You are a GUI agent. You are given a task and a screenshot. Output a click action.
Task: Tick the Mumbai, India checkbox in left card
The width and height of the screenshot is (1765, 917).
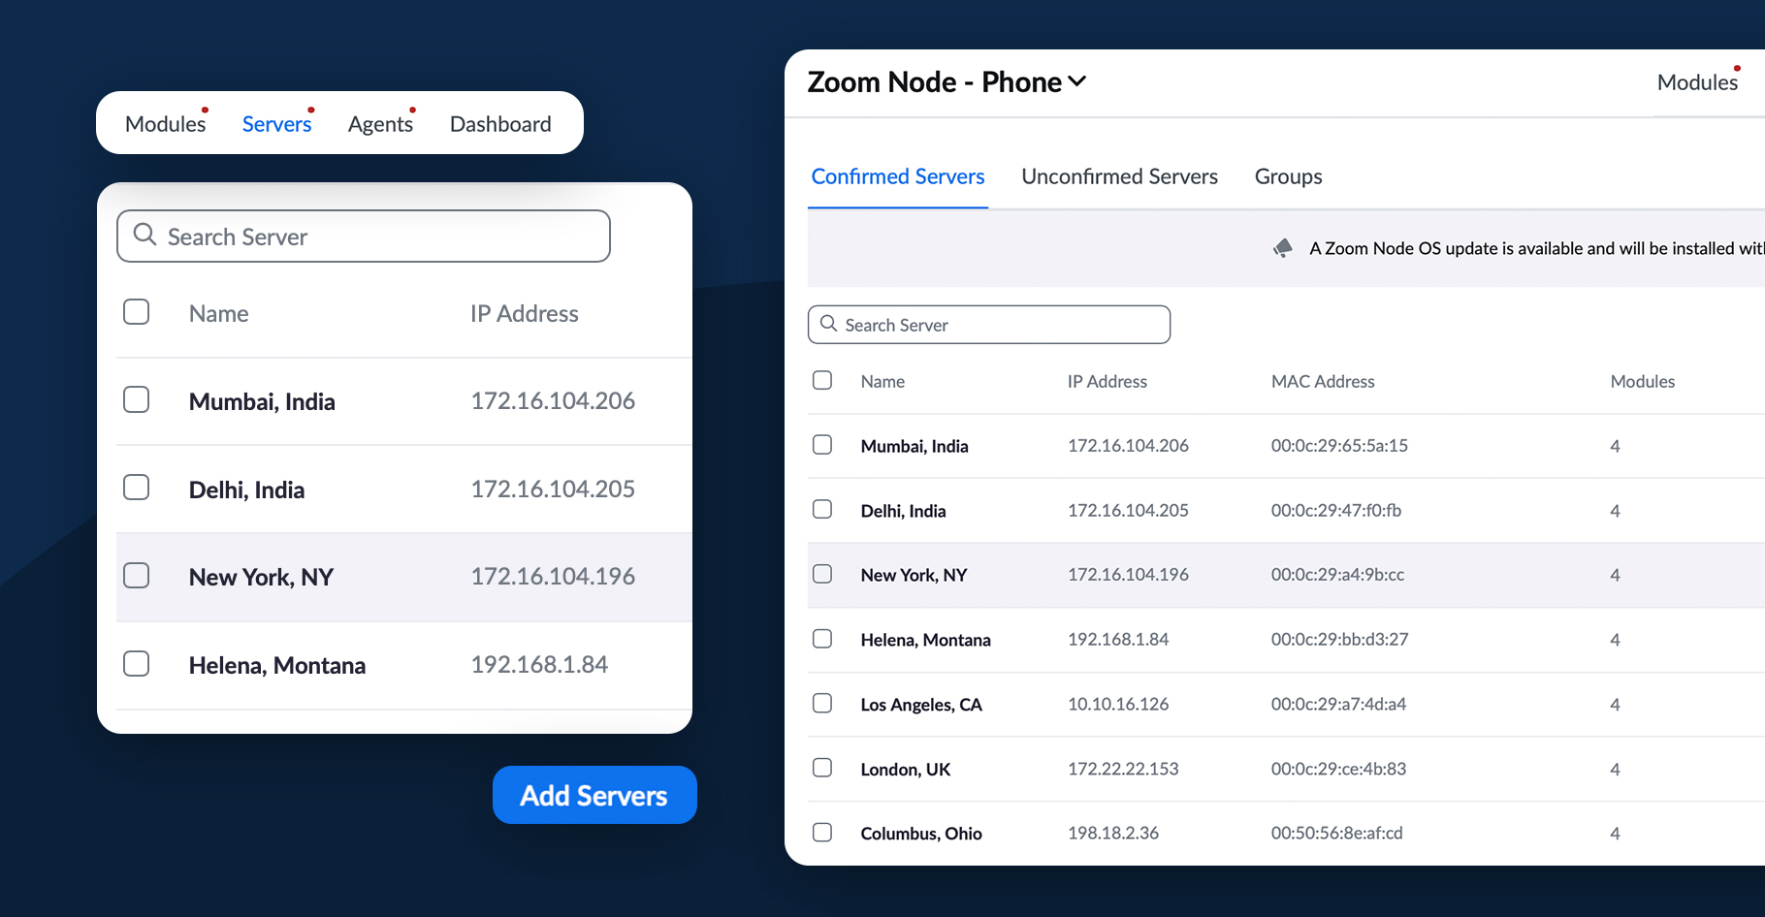click(x=137, y=399)
